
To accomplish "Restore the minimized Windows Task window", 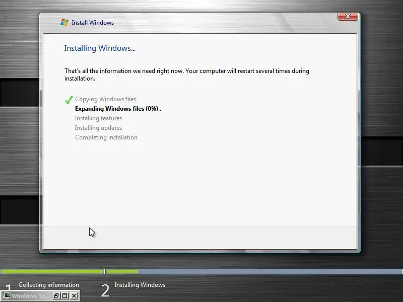I will pos(56,295).
